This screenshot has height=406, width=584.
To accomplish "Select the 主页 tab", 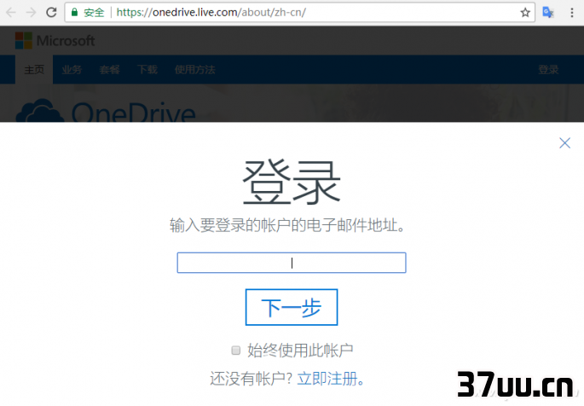I will pos(34,70).
